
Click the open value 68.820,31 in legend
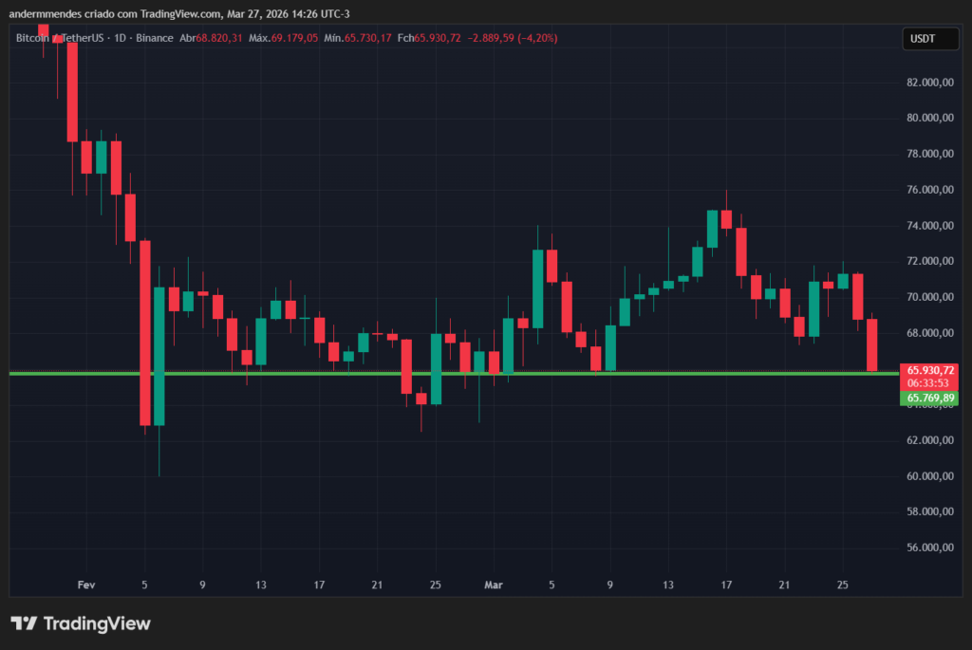(x=216, y=39)
